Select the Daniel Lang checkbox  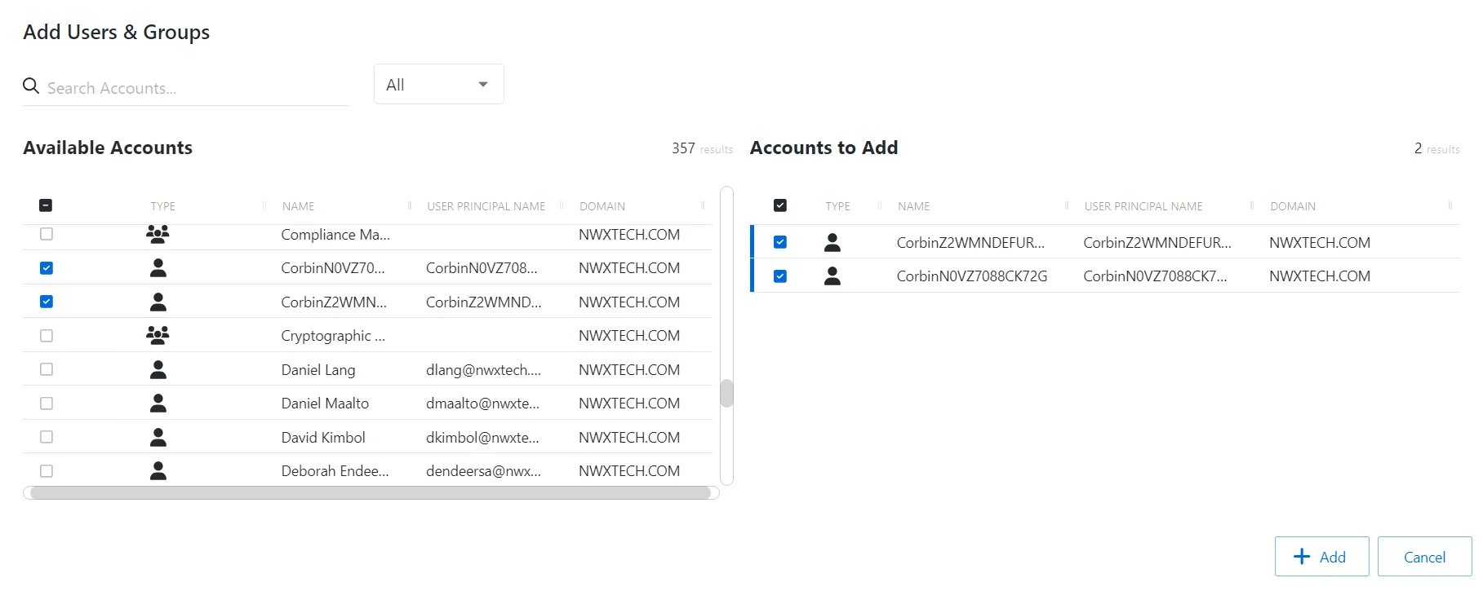pos(47,369)
